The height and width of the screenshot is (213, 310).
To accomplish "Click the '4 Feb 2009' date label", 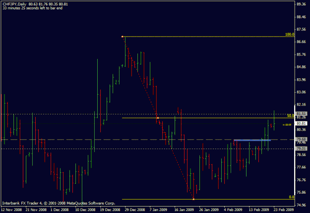I will (233, 210).
